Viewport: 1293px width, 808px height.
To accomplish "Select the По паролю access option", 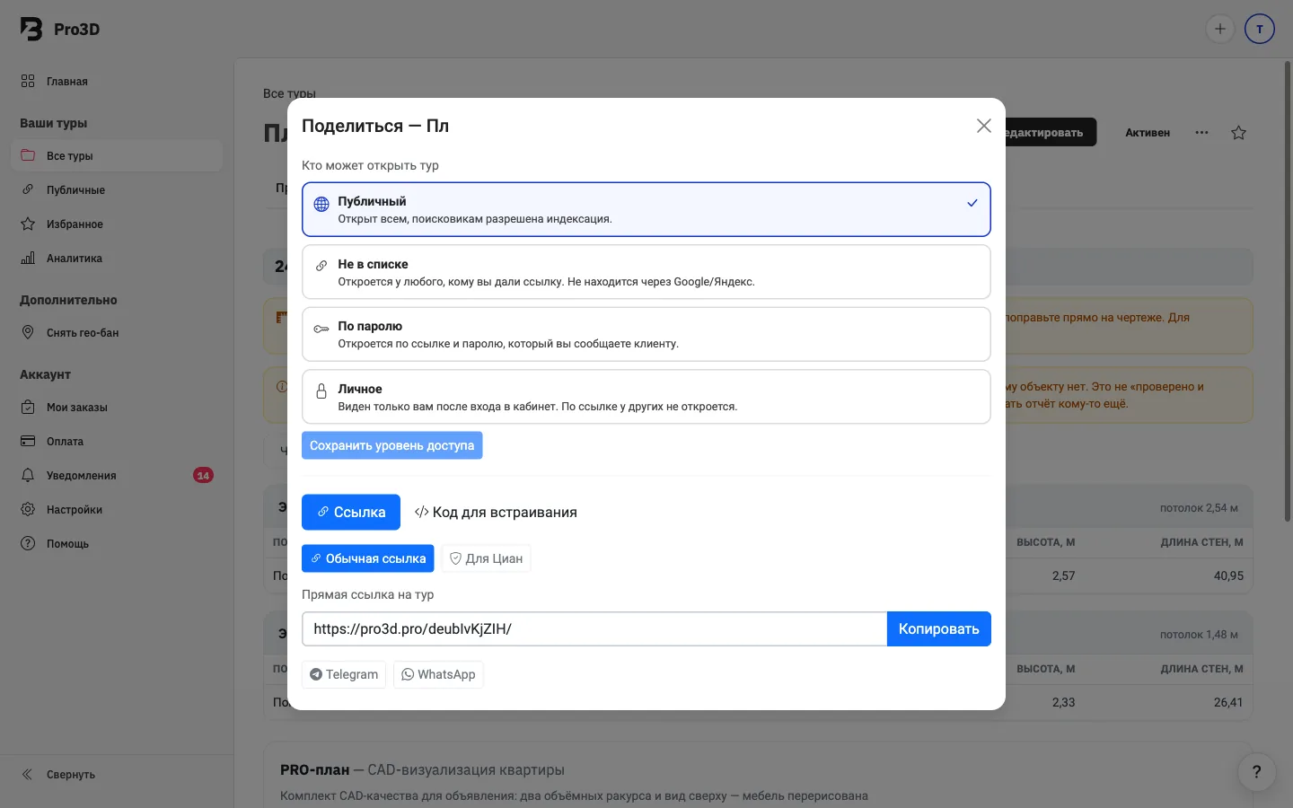I will coord(646,334).
